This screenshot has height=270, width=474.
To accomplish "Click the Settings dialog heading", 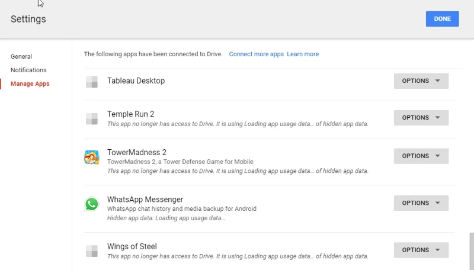I will [28, 19].
